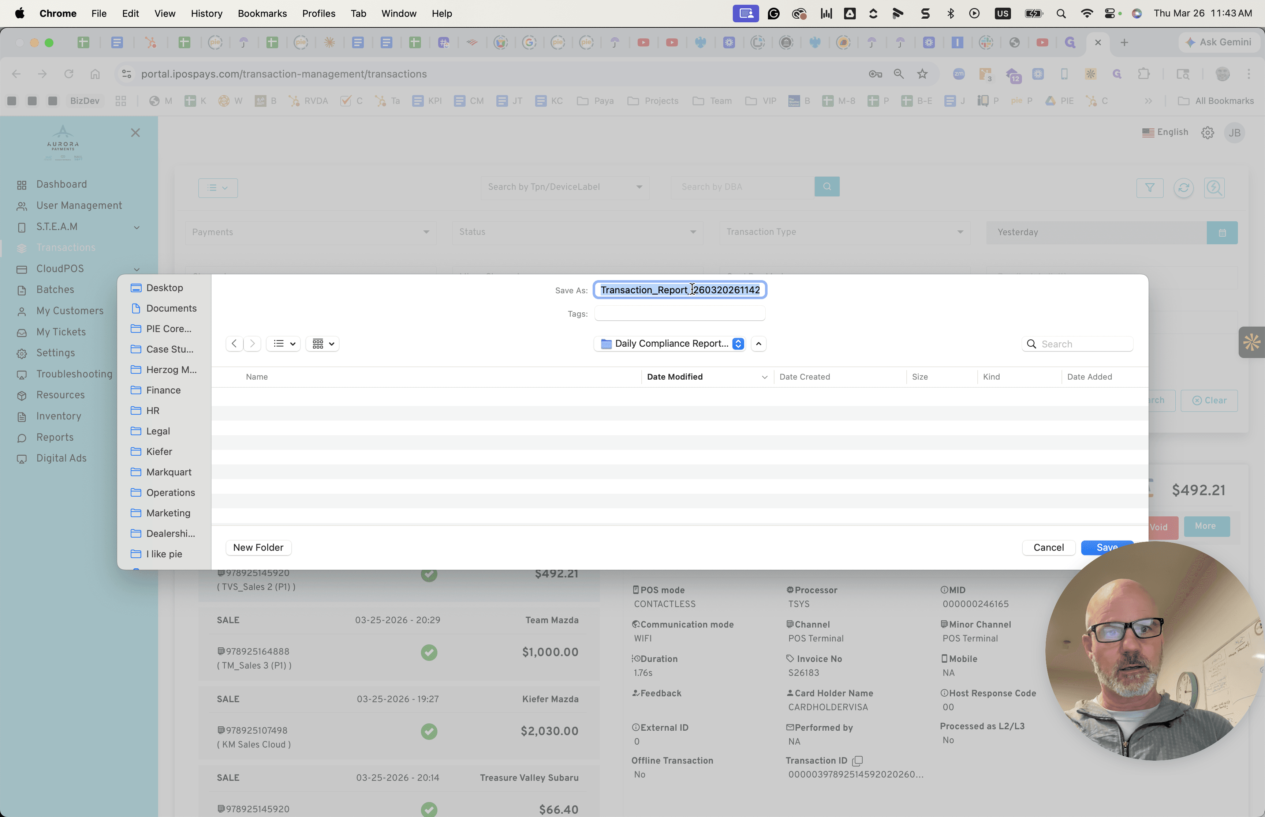Image resolution: width=1265 pixels, height=817 pixels.
Task: Open Dashboard in portal sidebar
Action: 61,184
